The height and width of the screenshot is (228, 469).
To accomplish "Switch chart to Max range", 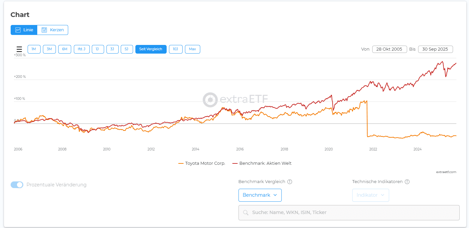I will pos(192,49).
